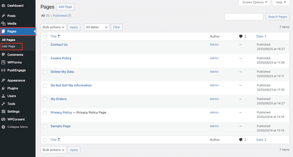
Task: Open the Sample Page link
Action: (61, 126)
